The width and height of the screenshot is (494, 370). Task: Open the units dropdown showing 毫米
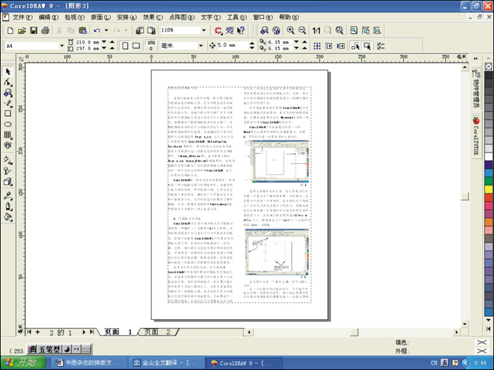(x=201, y=46)
